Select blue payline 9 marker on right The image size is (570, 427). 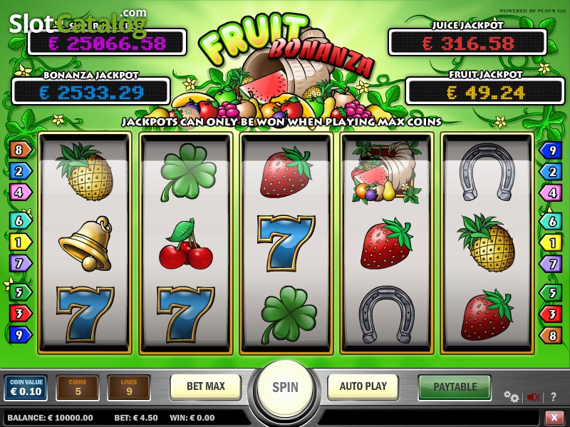coord(550,150)
